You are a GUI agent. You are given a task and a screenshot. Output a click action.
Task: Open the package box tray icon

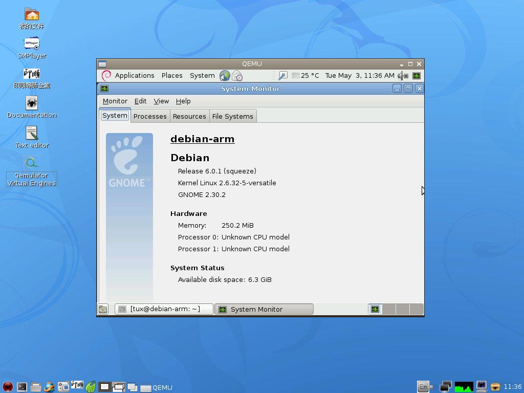click(495, 387)
